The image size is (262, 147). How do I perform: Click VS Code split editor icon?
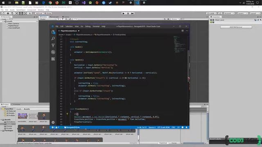(x=183, y=31)
